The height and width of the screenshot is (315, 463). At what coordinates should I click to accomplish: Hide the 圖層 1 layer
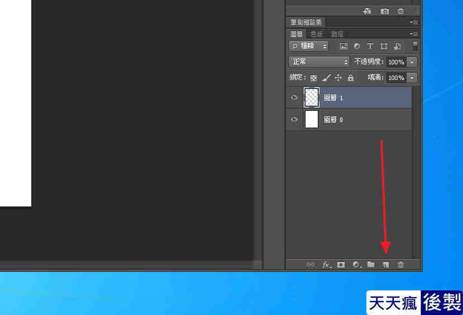(294, 97)
